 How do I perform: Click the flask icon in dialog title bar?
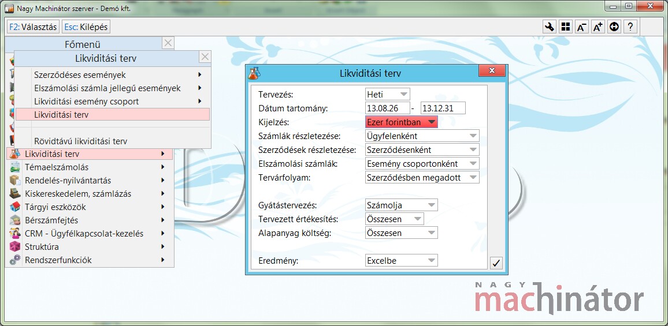(254, 73)
